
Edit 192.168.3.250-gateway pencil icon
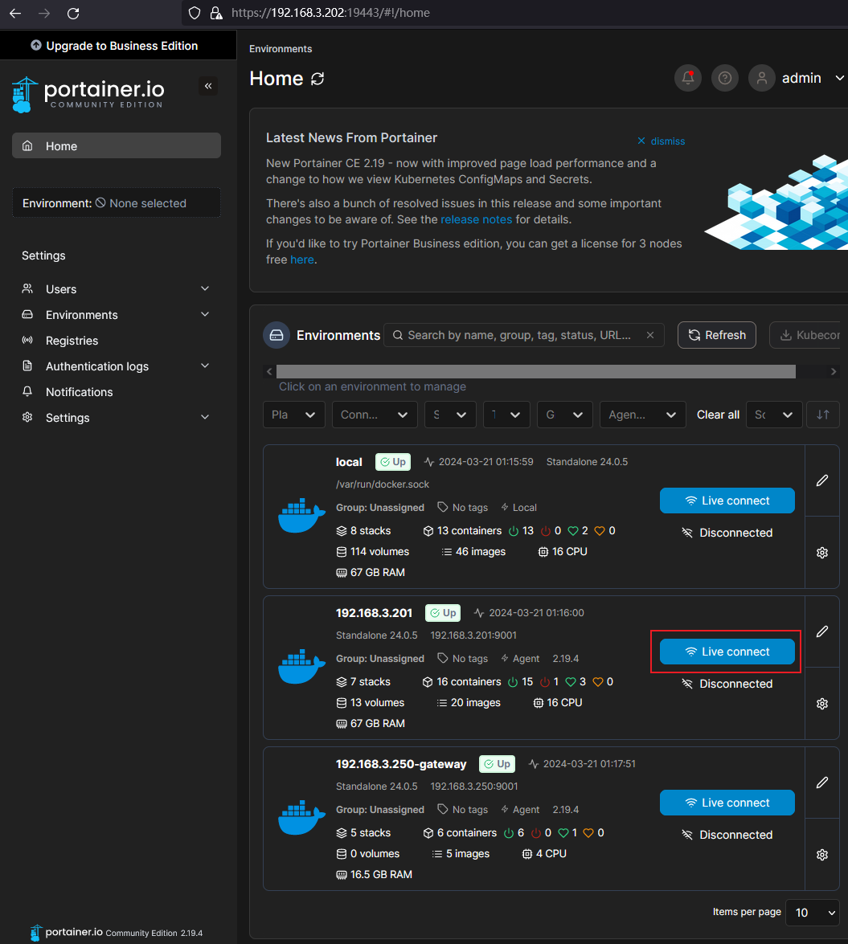[x=822, y=783]
